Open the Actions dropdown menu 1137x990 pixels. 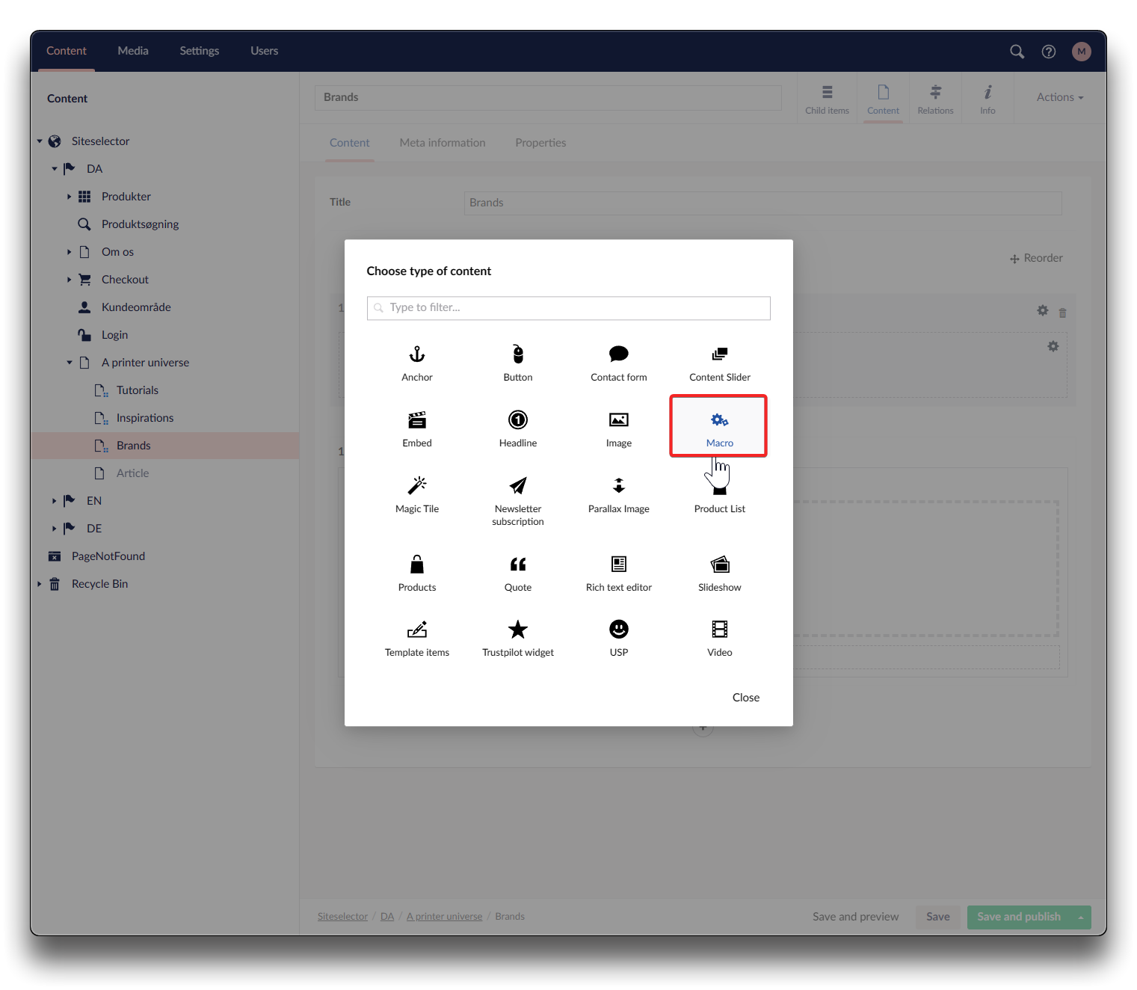coord(1059,97)
